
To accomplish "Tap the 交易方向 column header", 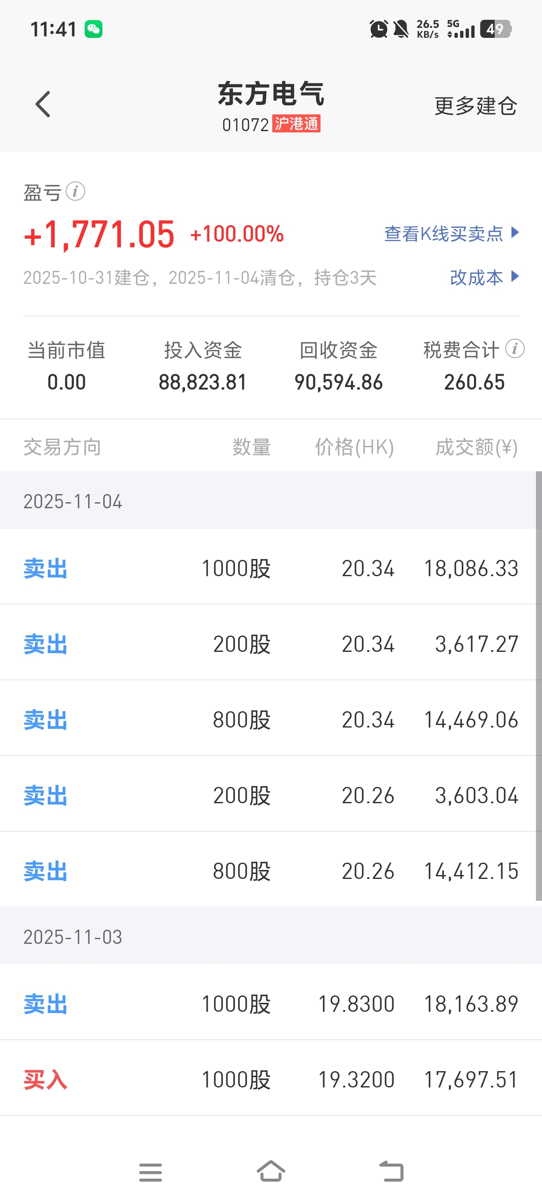I will pyautogui.click(x=62, y=447).
